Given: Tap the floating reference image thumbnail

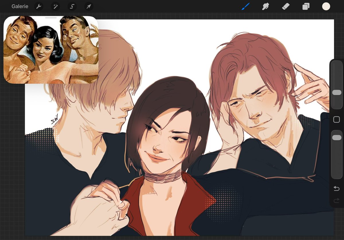Looking at the screenshot, I should 51,50.
